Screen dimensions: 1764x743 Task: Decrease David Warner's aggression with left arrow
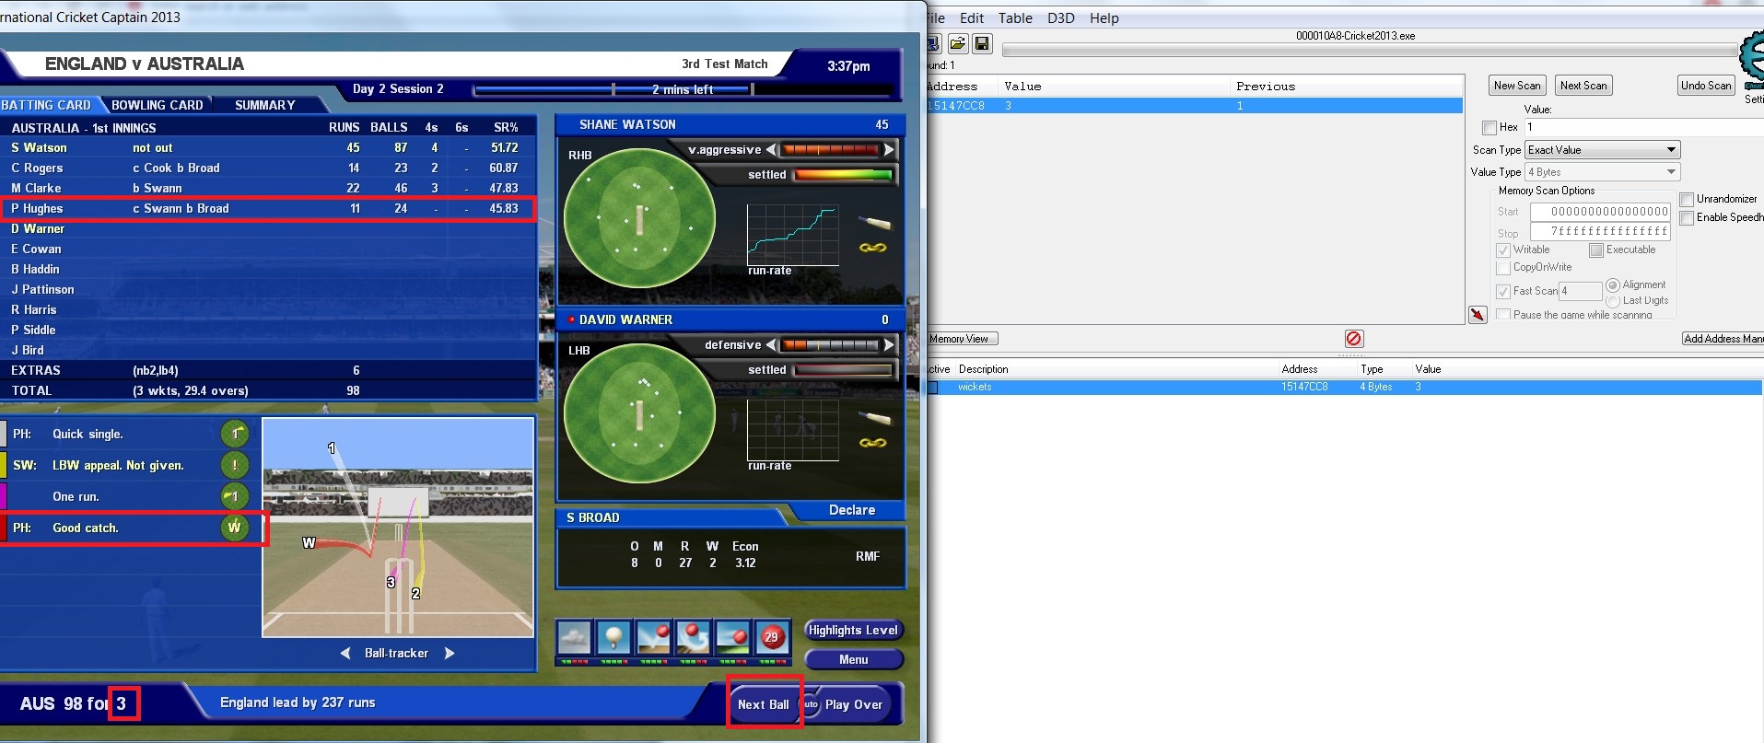(772, 345)
